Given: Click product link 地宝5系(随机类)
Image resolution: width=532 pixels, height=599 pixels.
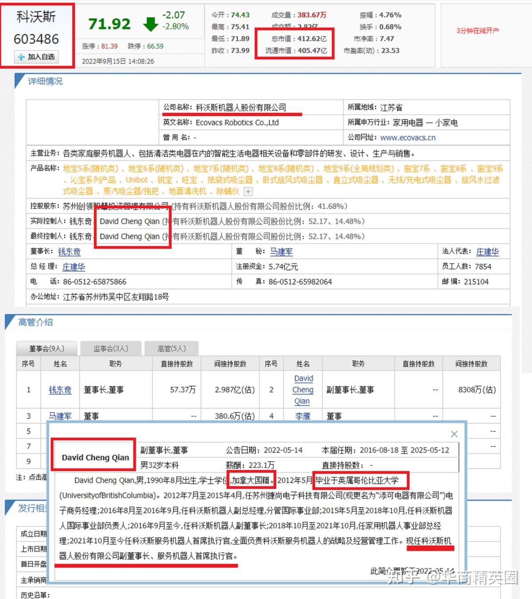Looking at the screenshot, I should pos(90,169).
